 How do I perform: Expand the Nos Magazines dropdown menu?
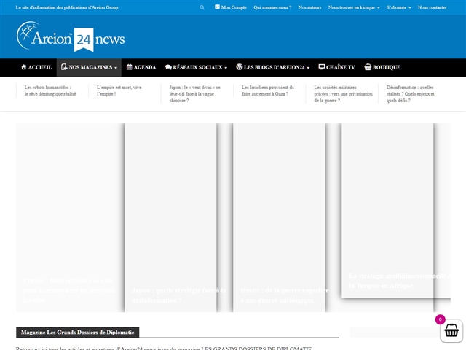tap(89, 67)
